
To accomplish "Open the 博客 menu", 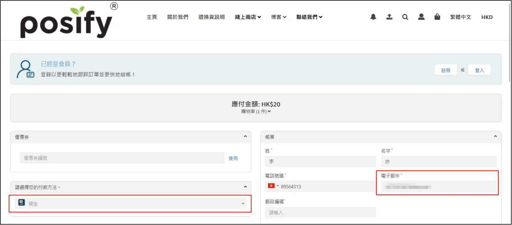I will 278,17.
